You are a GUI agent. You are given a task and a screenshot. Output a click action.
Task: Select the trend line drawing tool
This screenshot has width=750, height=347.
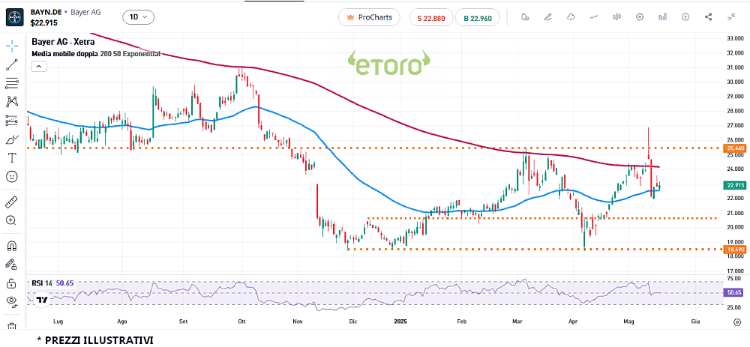pyautogui.click(x=11, y=65)
